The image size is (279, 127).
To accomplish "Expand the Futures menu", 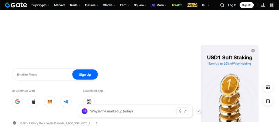I will pyautogui.click(x=92, y=5).
